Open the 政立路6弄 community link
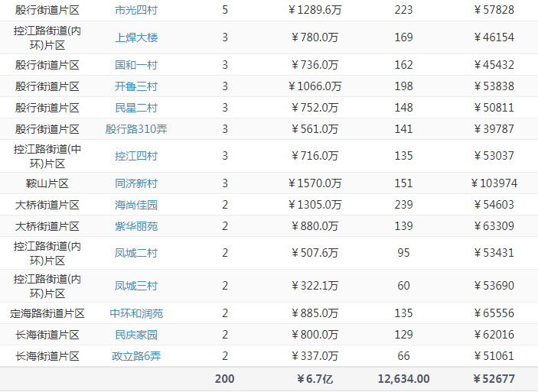Image resolution: width=538 pixels, height=392 pixels. [136, 356]
